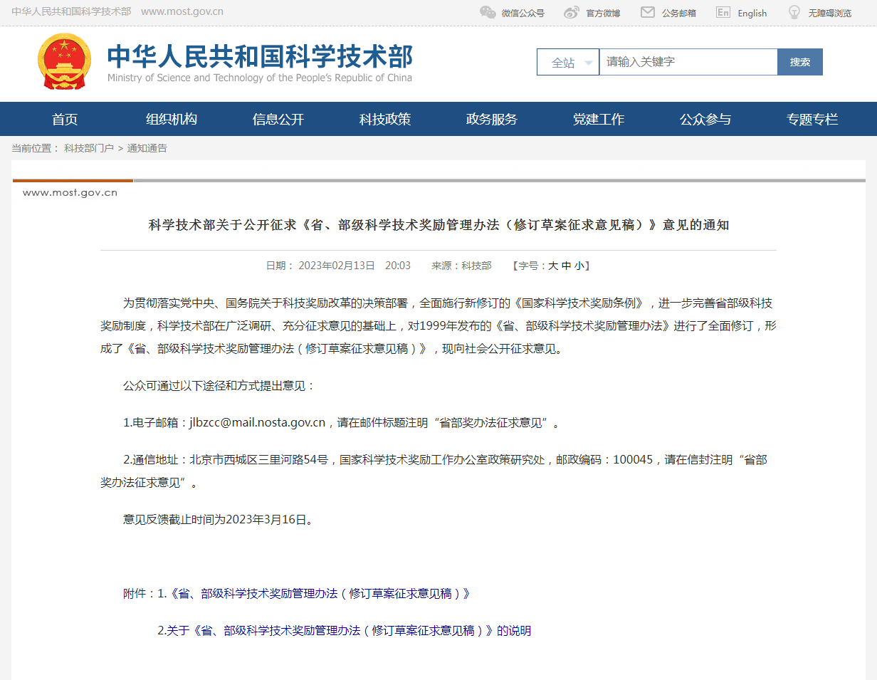Click the WeChat official account icon
The image size is (877, 680).
pos(488,12)
